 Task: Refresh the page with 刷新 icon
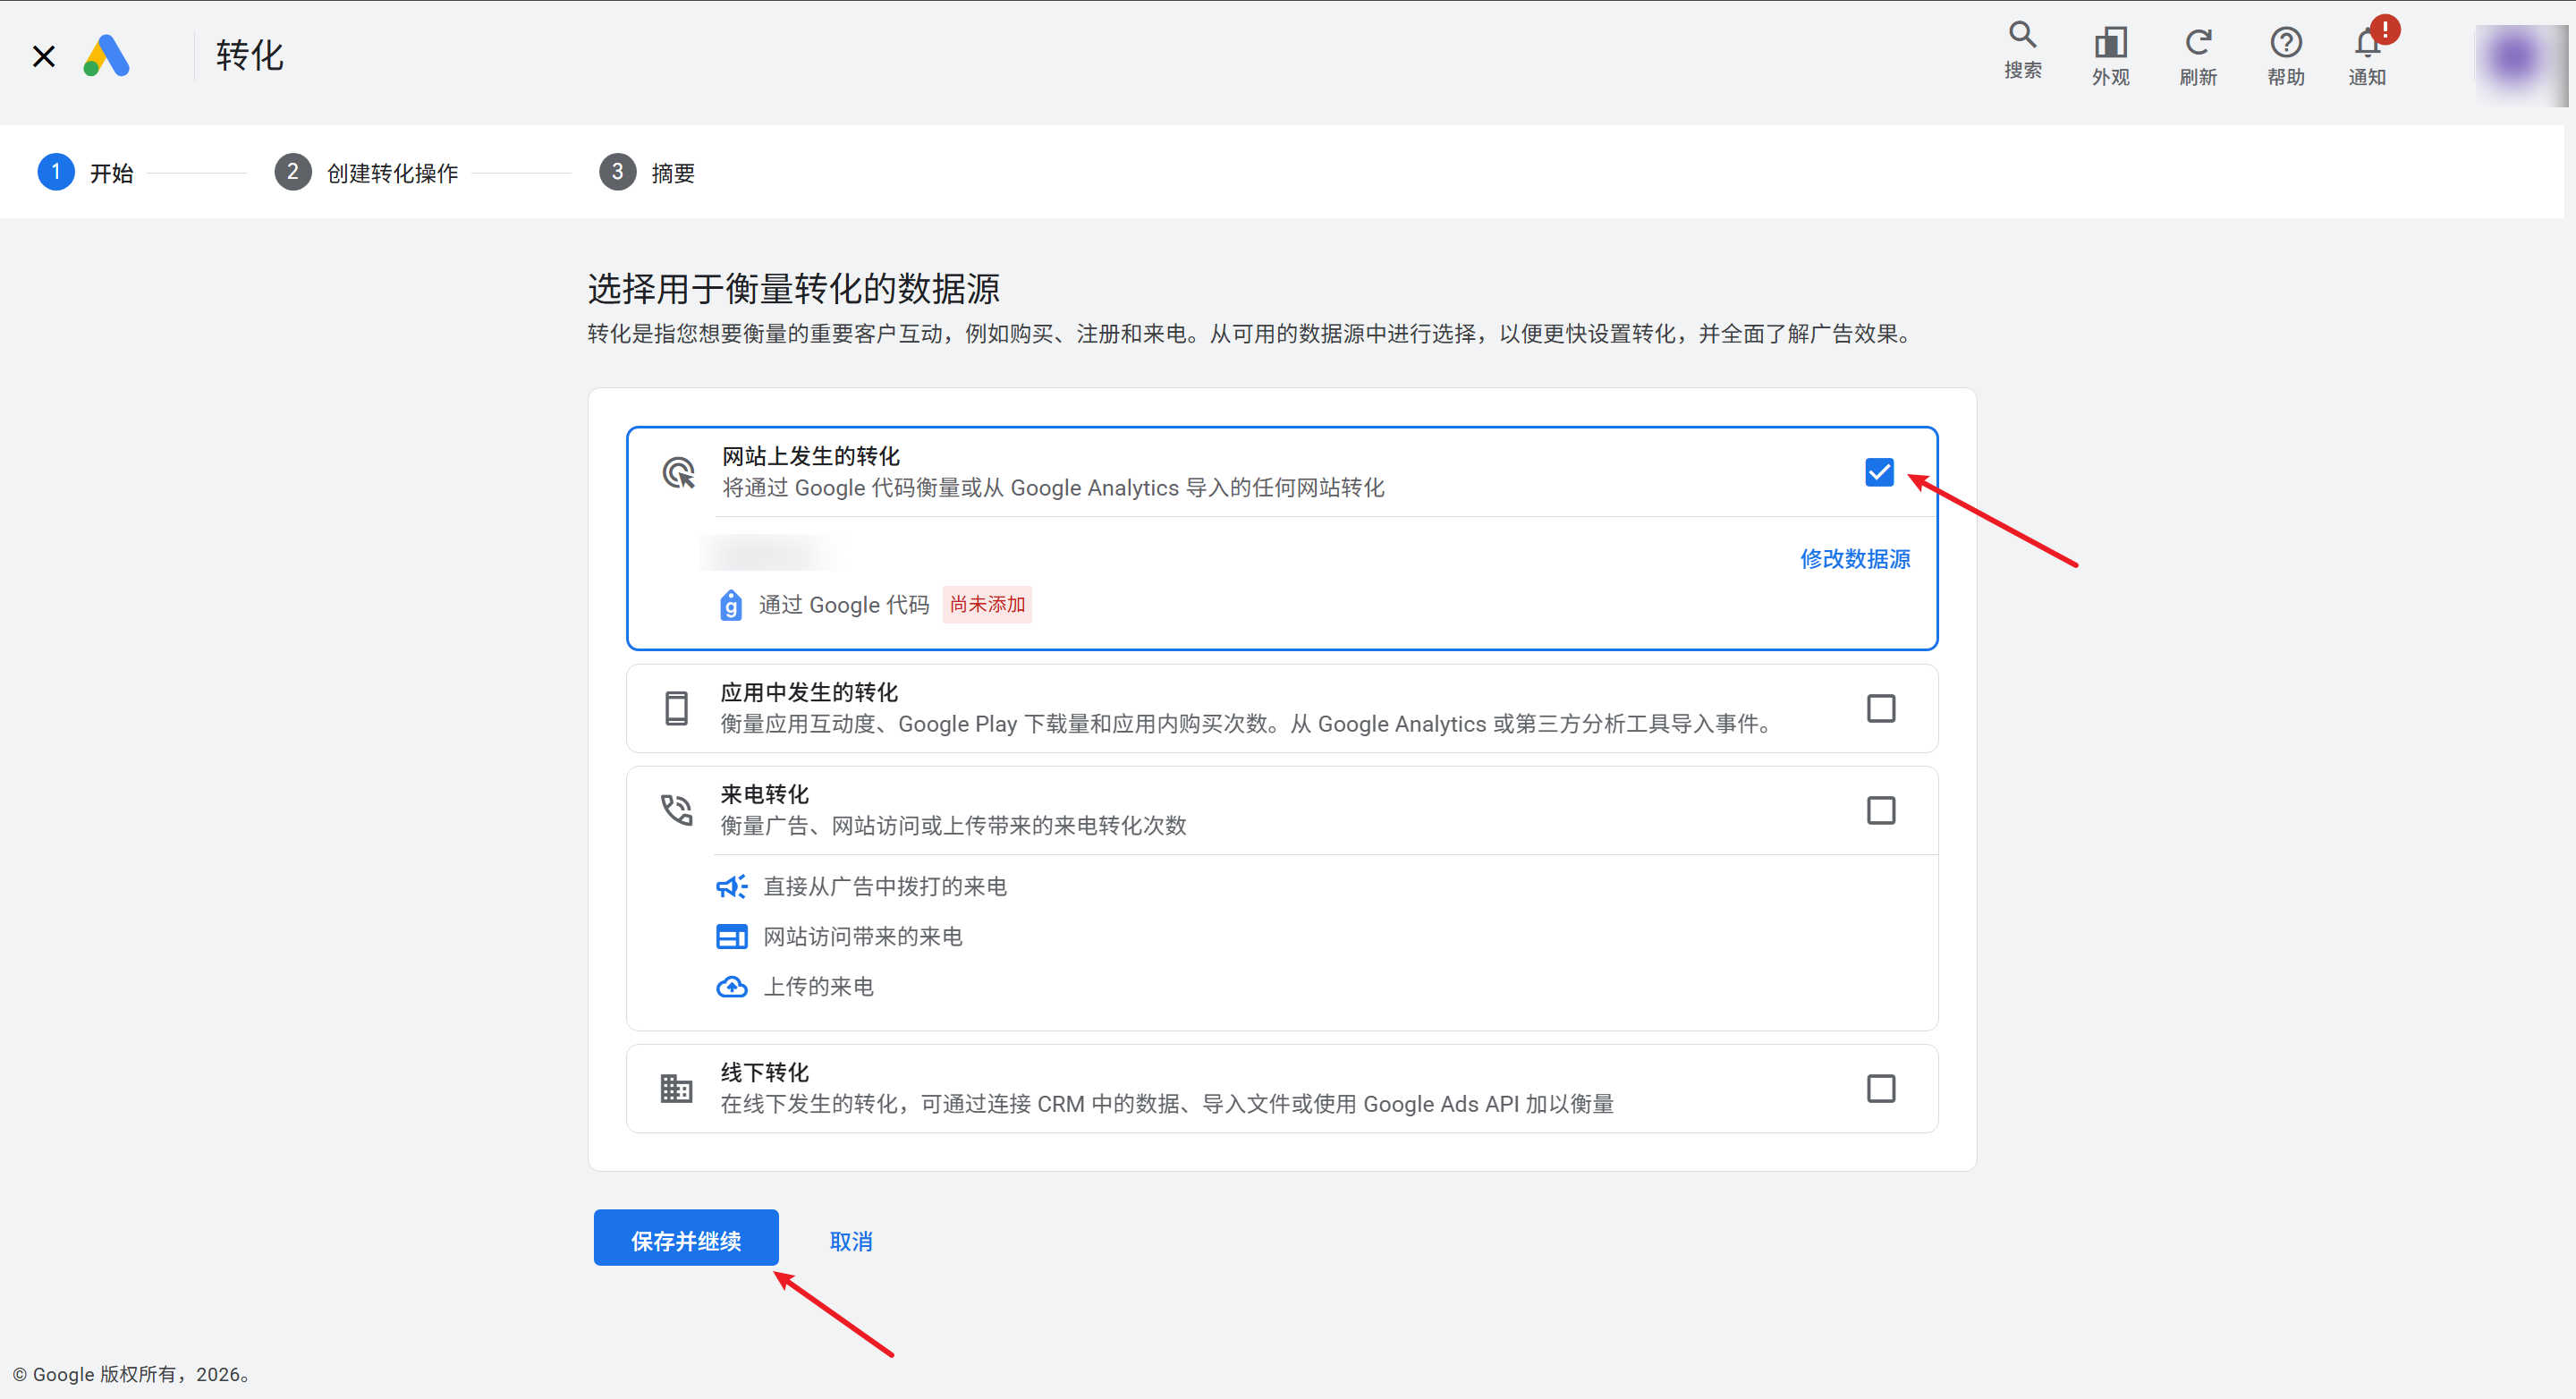(x=2198, y=56)
